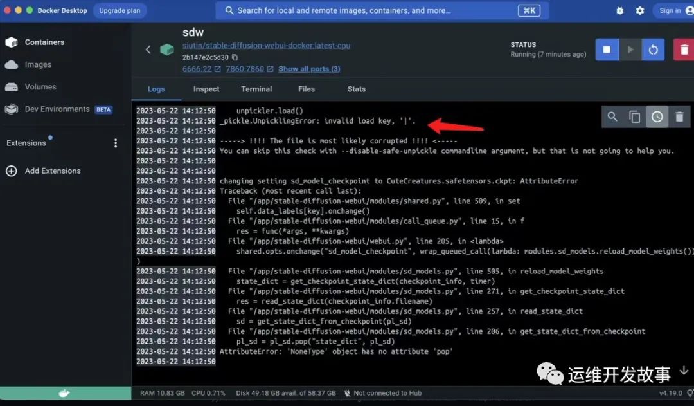The image size is (694, 406).
Task: Click the start play button
Action: (630, 50)
